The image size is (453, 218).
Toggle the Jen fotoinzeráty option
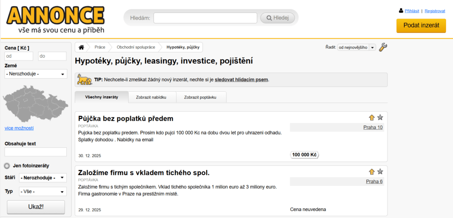pos(7,166)
